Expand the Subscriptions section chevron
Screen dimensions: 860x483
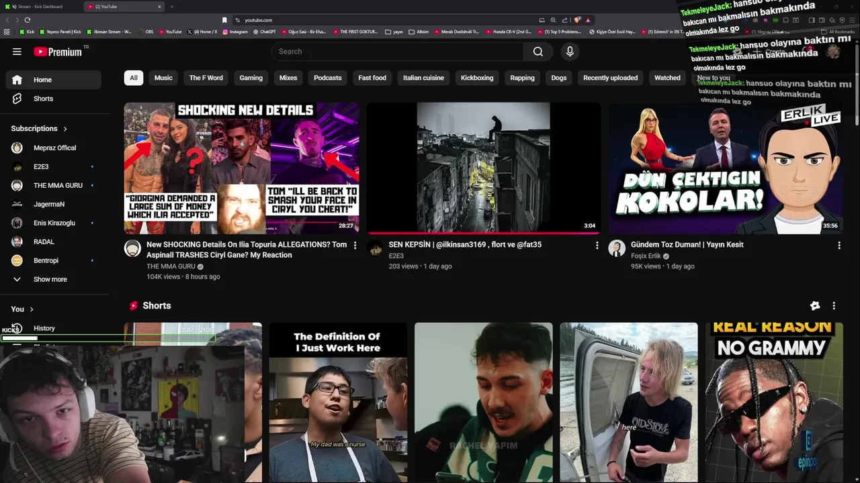(65, 129)
